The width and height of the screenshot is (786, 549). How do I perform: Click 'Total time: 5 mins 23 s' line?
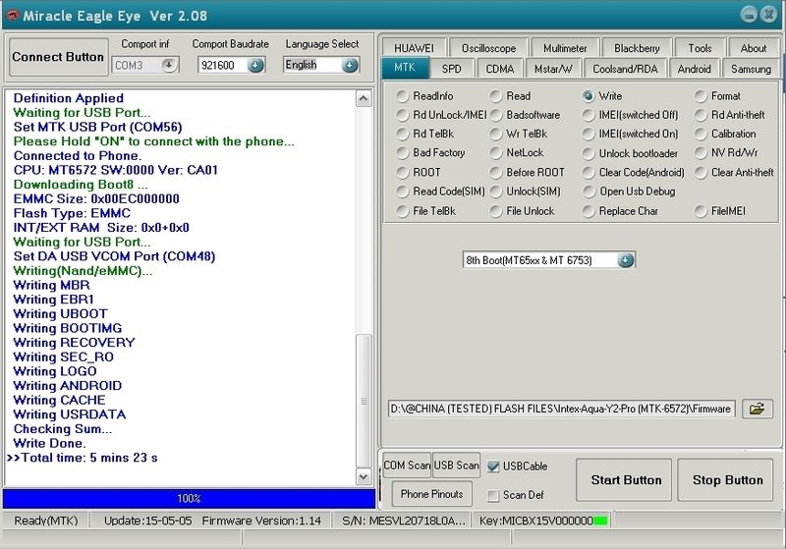pos(89,458)
